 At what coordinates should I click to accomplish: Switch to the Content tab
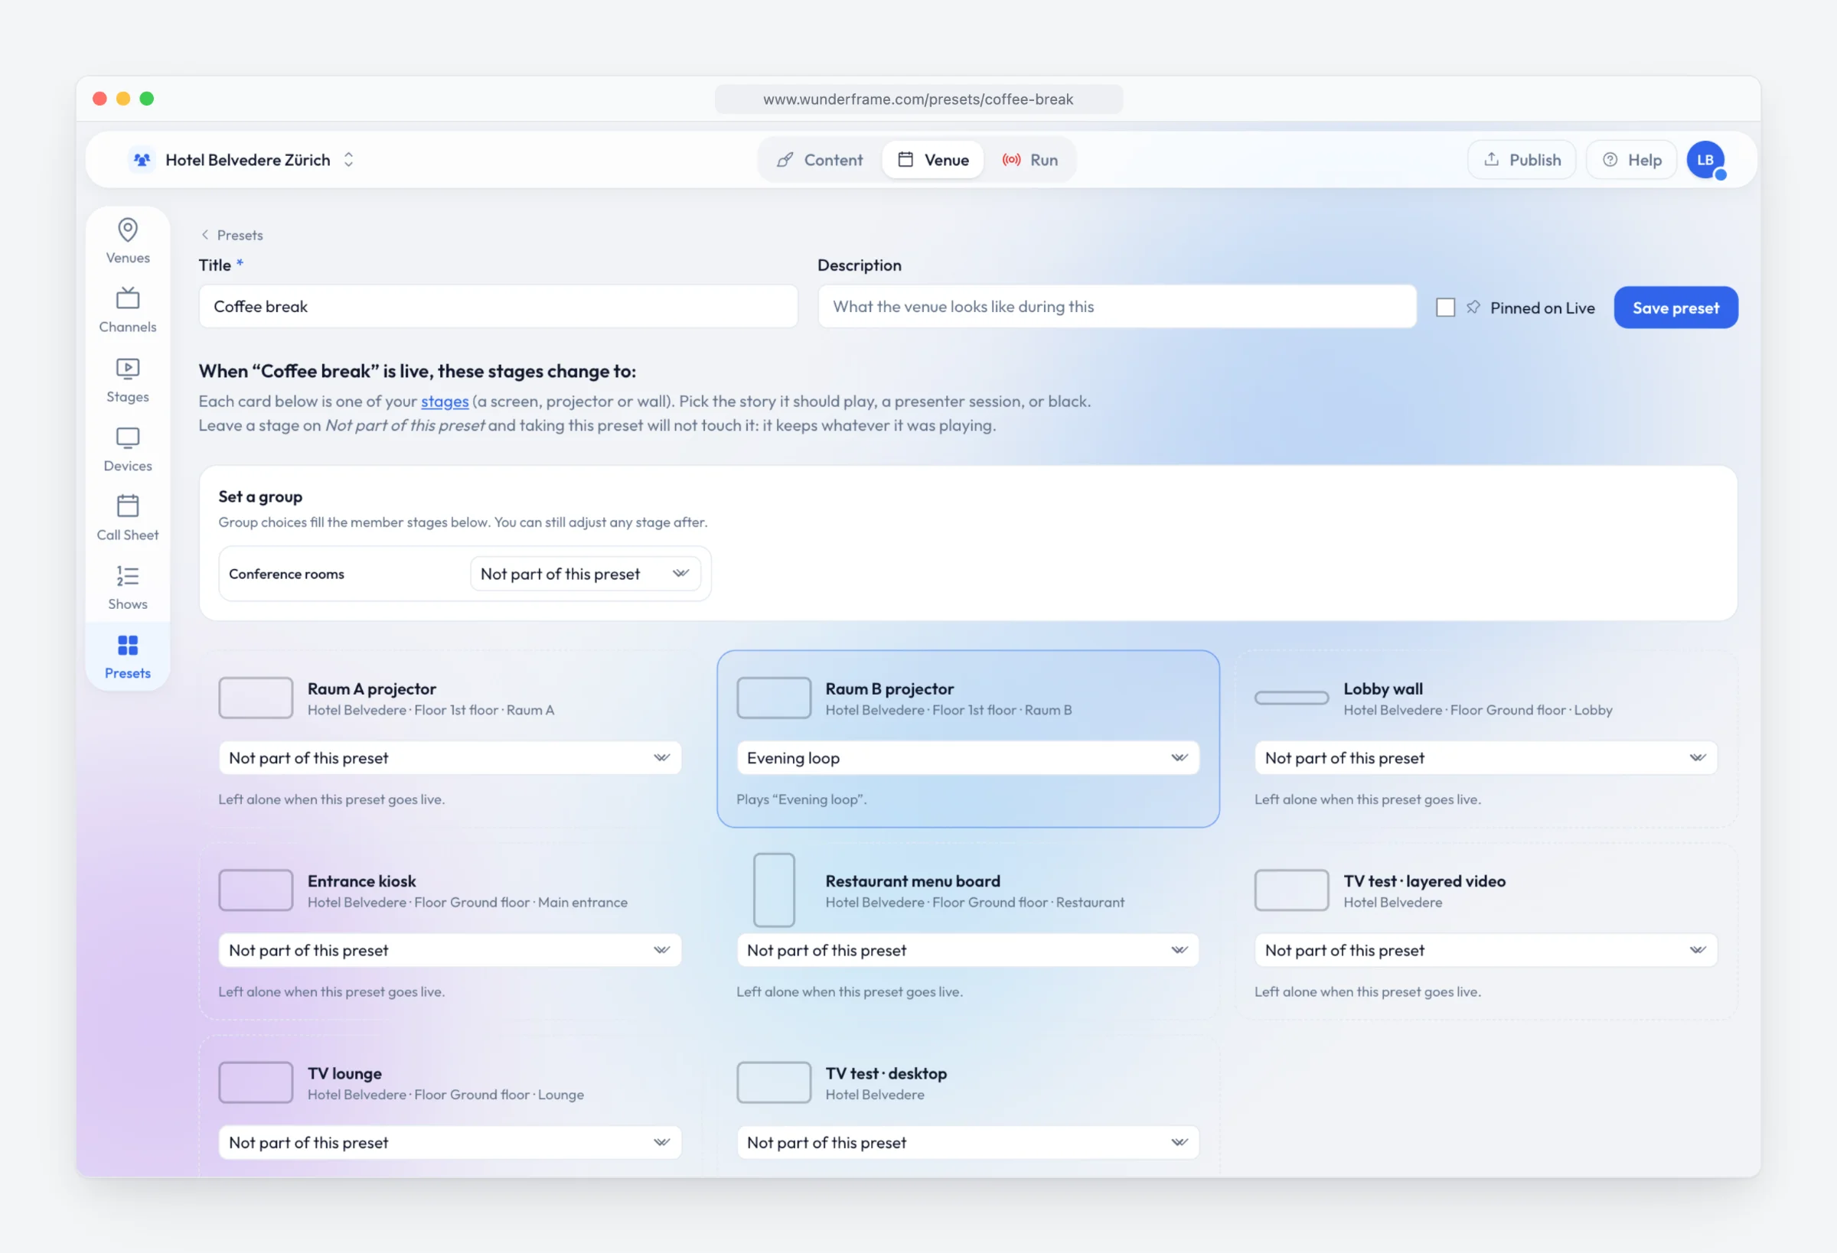pos(820,161)
